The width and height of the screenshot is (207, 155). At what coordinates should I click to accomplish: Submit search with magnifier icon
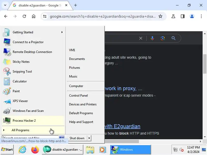pos(173,38)
